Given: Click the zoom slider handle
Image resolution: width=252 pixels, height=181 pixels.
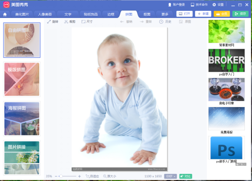Looking at the screenshot, I should 61,176.
